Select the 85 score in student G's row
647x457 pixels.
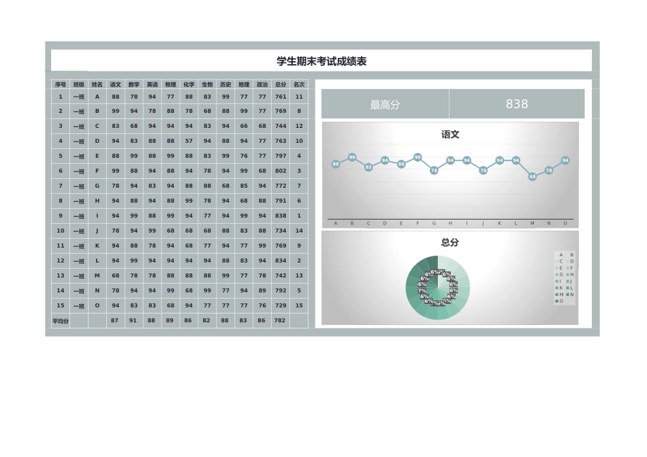click(244, 186)
